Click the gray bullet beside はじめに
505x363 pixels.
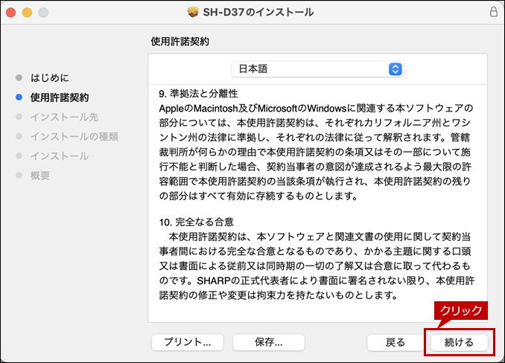[x=19, y=77]
